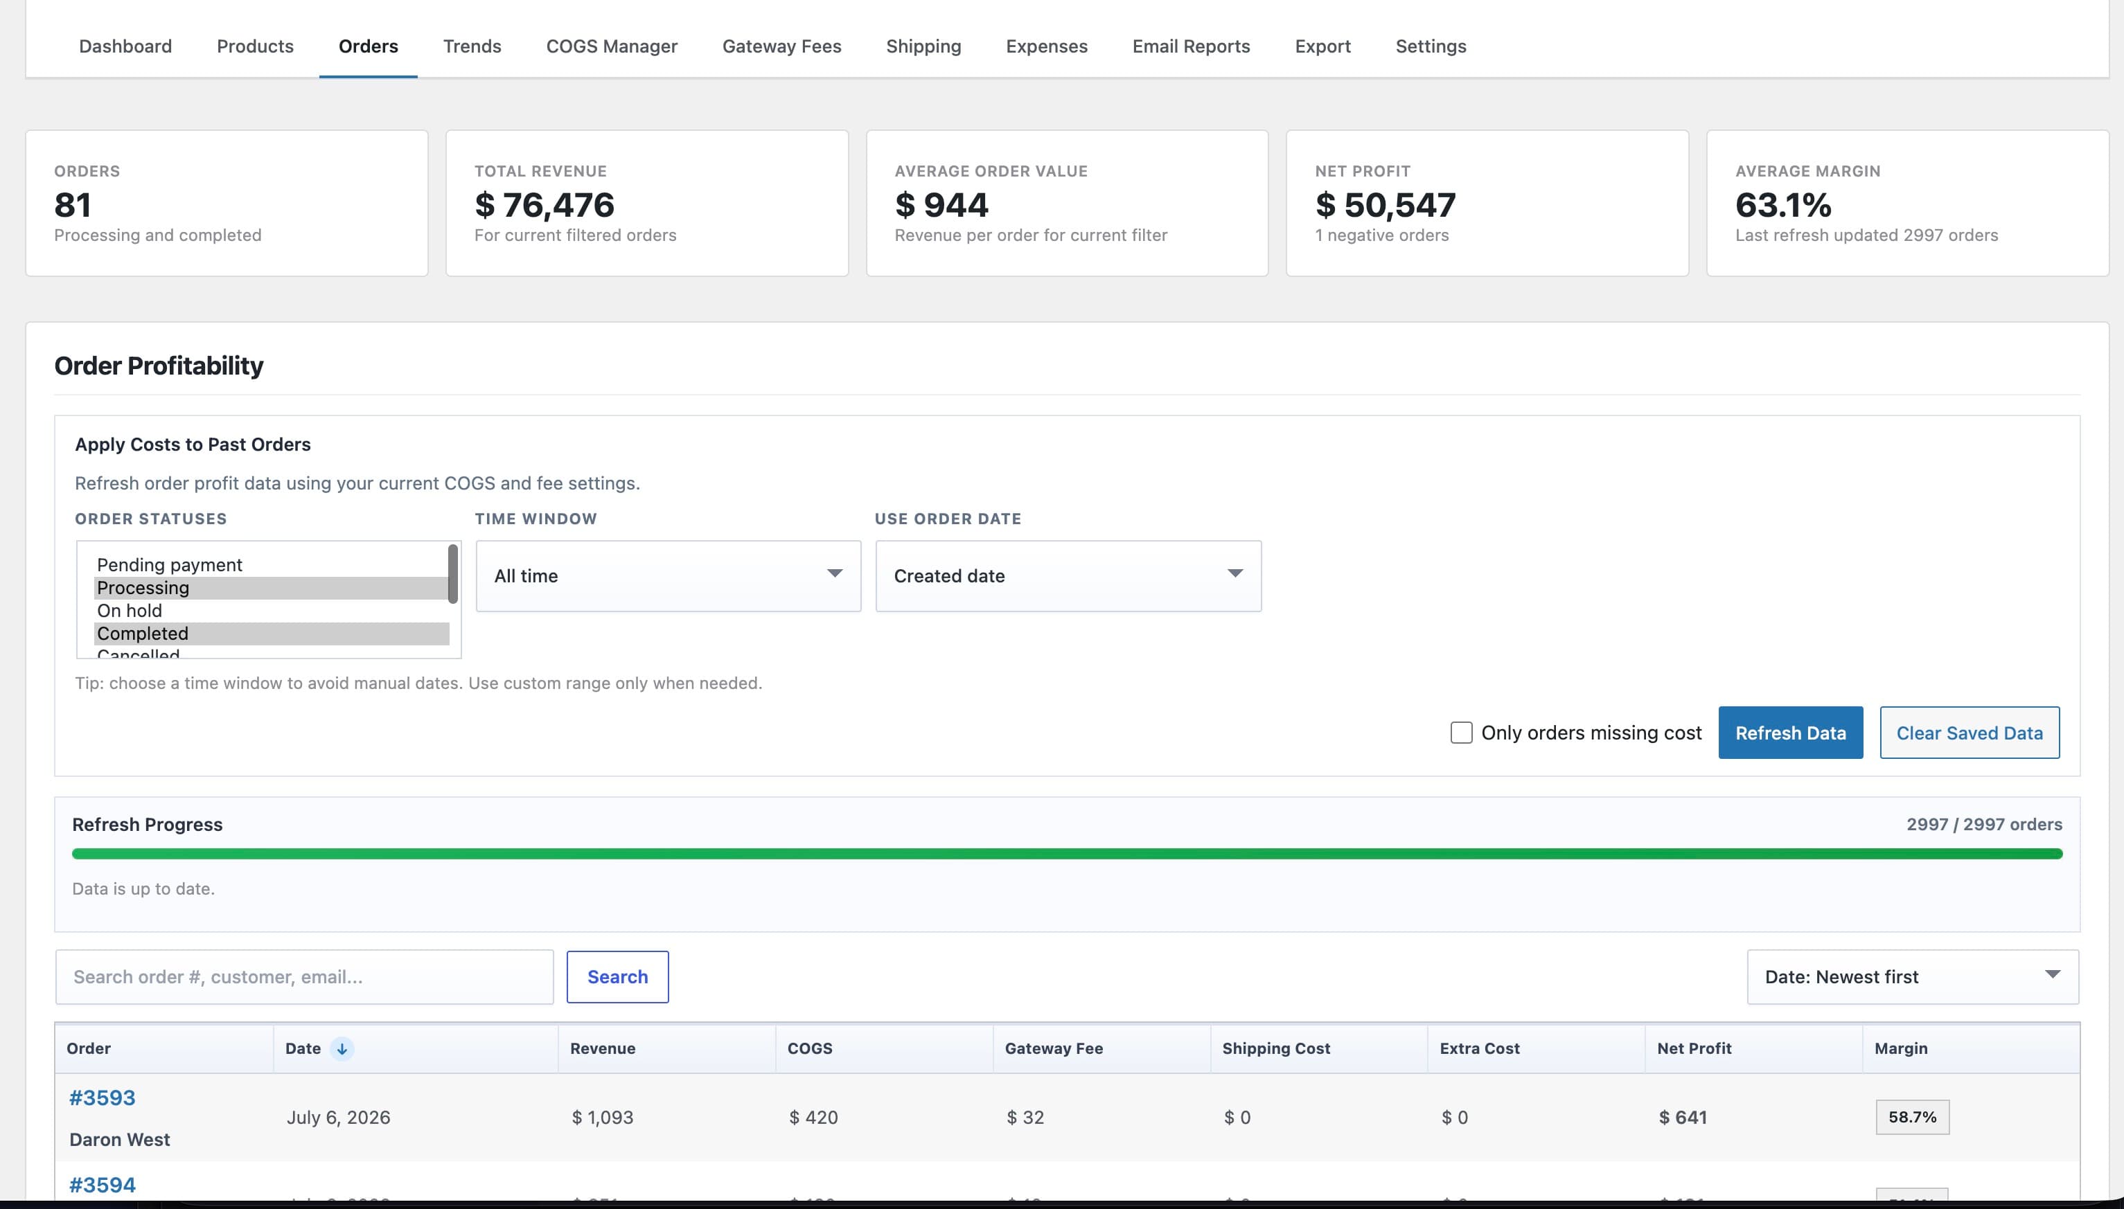
Task: Click the Net Profit $ 50,547 card
Action: (1487, 203)
